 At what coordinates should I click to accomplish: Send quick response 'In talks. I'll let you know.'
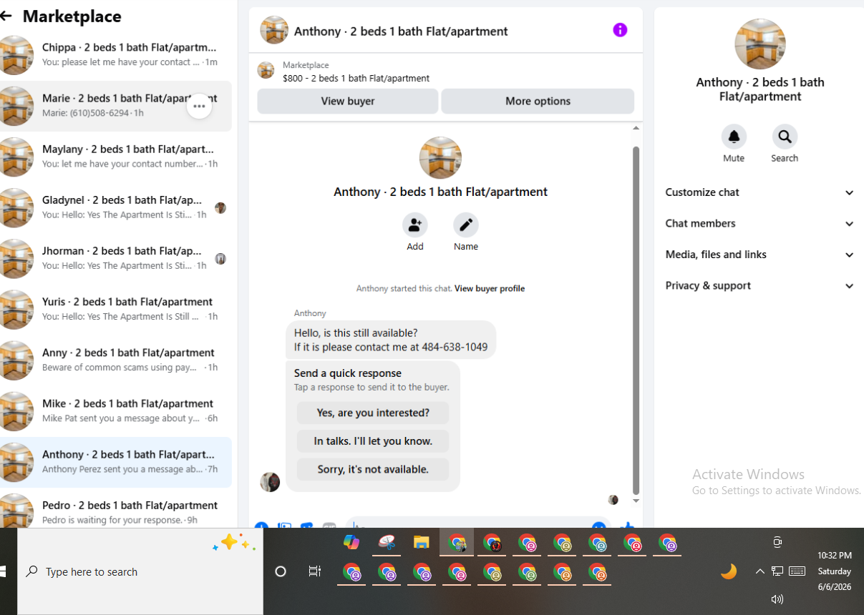373,441
